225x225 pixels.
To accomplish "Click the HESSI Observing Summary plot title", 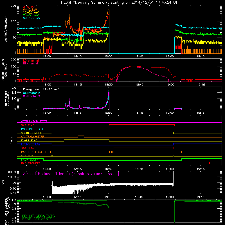I will (x=119, y=3).
